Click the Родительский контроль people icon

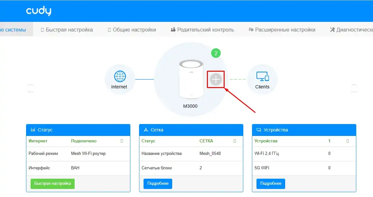(173, 30)
